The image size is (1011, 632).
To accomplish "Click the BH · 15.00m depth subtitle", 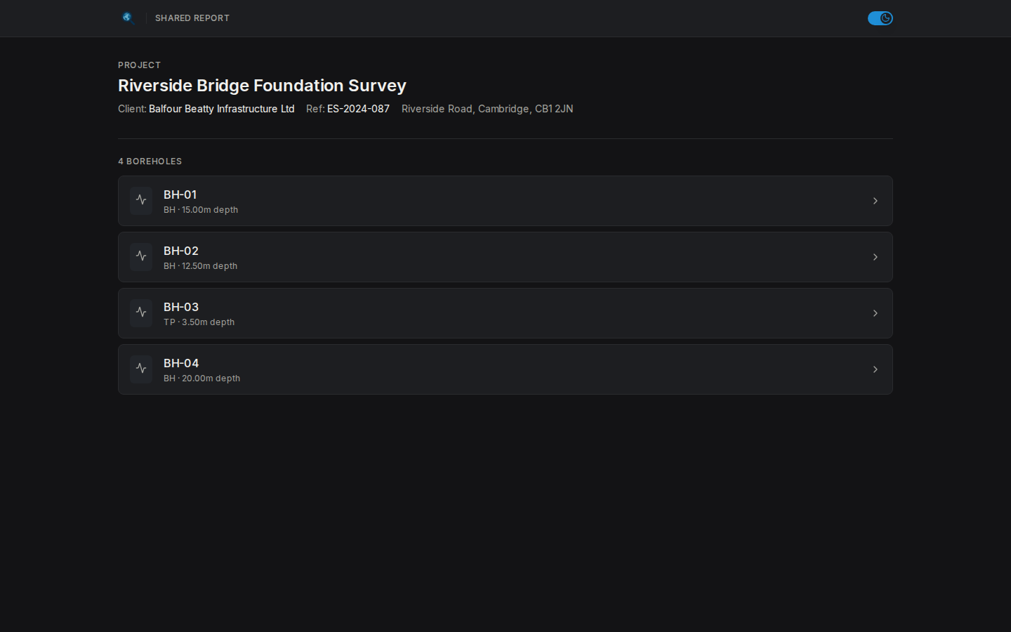I will [201, 210].
